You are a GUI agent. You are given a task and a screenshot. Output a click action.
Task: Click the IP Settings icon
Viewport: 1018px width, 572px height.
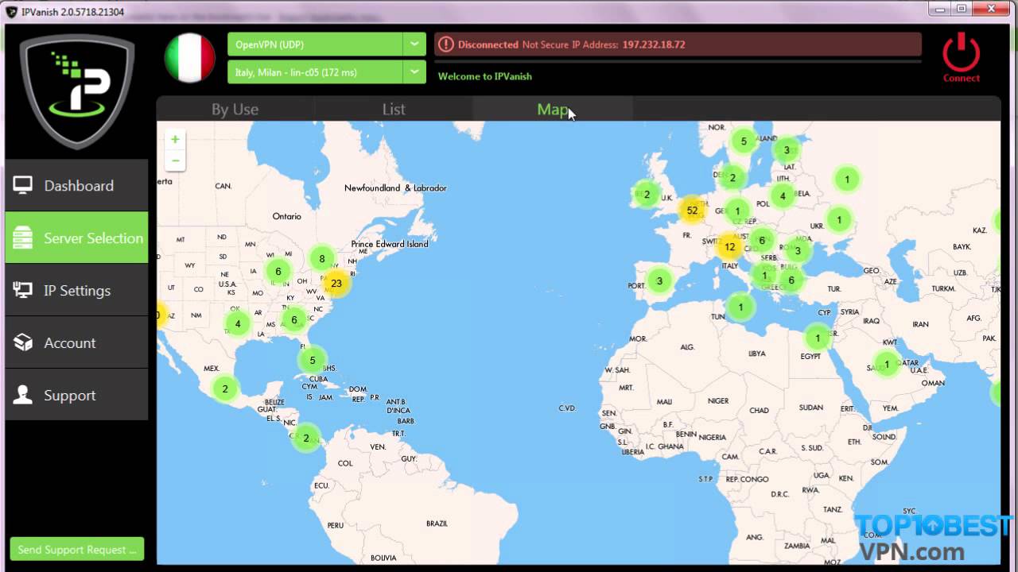[x=23, y=290]
